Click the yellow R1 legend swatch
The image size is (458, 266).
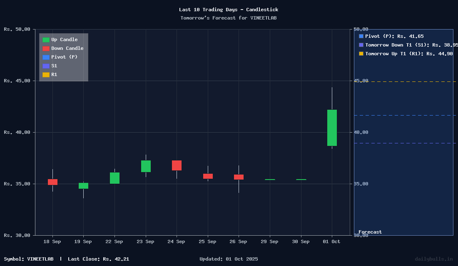click(x=46, y=75)
